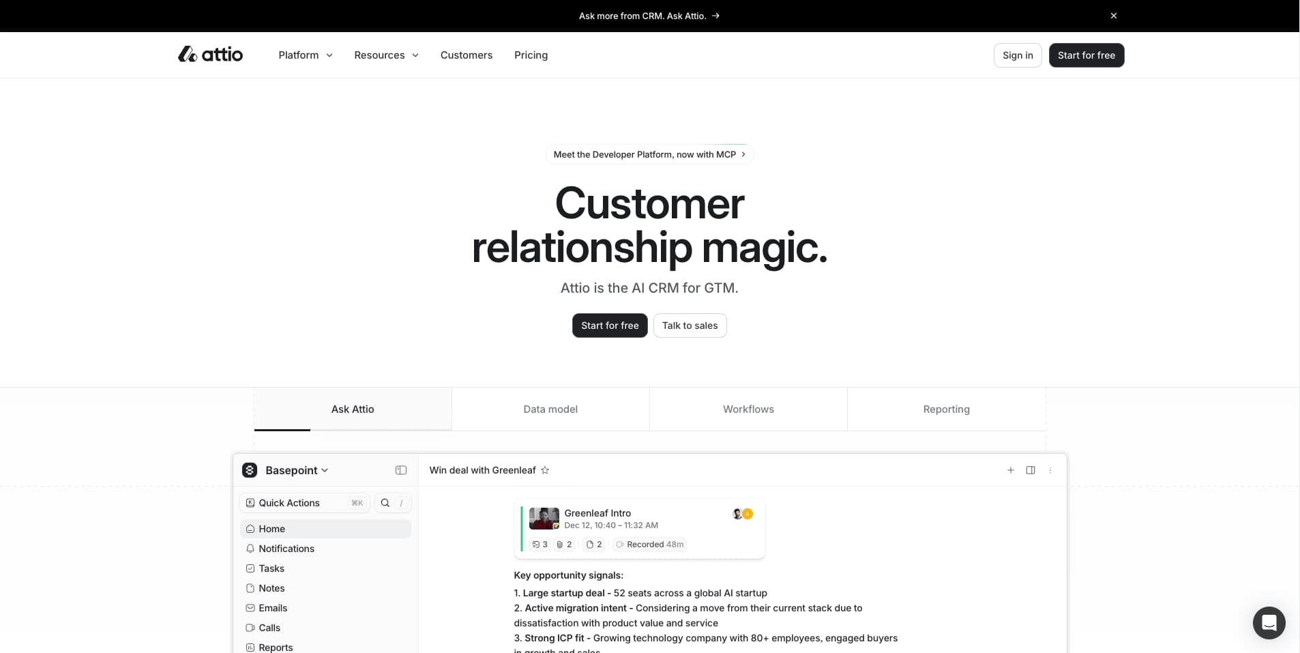Image resolution: width=1300 pixels, height=653 pixels.
Task: Open the Ask more from CRM banner link
Action: [x=649, y=16]
